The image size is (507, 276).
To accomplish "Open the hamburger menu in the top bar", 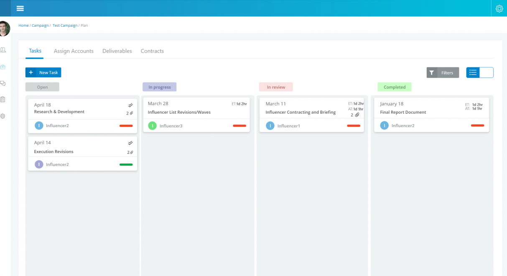I will (x=20, y=8).
